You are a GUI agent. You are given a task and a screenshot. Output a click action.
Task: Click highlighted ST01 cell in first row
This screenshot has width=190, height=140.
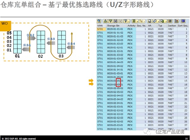[101, 29]
